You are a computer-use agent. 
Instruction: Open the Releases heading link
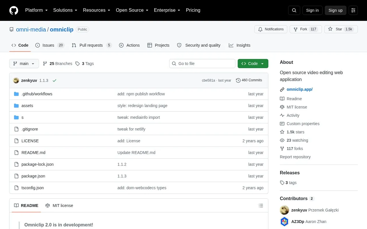click(x=290, y=173)
